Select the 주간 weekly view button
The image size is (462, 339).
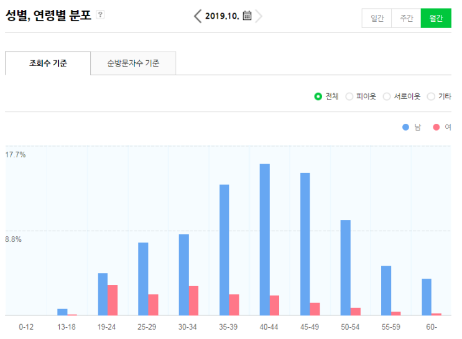point(406,18)
